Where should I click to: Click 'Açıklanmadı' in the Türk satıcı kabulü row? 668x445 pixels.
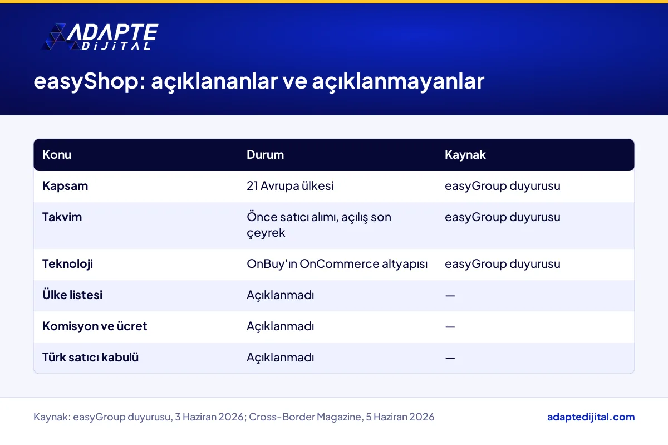280,358
